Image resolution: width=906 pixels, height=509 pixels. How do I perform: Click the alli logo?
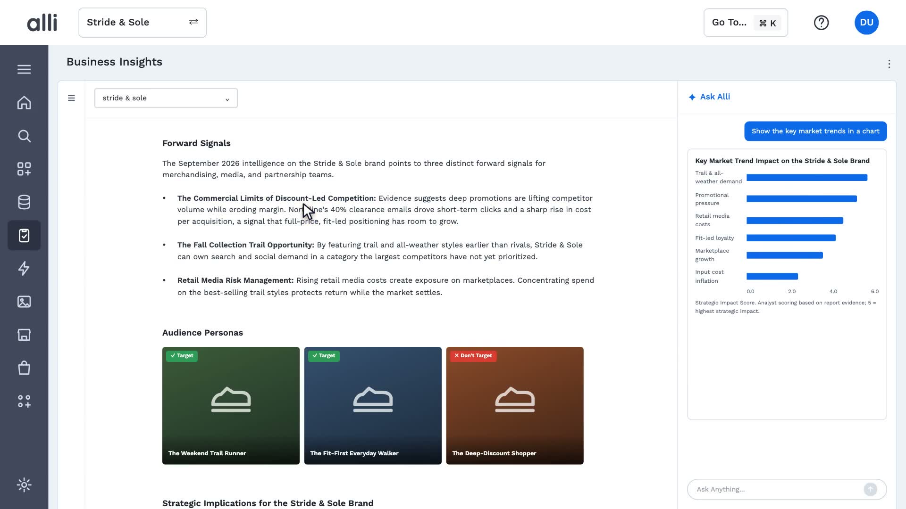(42, 23)
